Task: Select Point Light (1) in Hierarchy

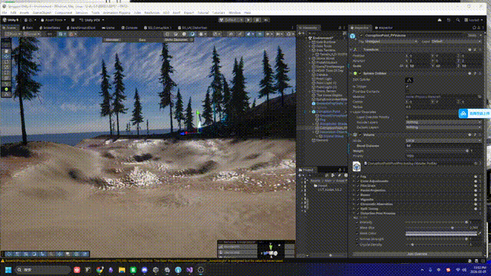Action: 325,83
